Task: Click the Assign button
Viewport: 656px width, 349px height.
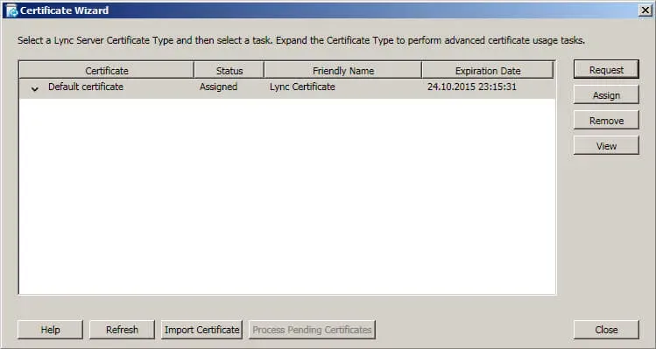Action: pyautogui.click(x=606, y=95)
